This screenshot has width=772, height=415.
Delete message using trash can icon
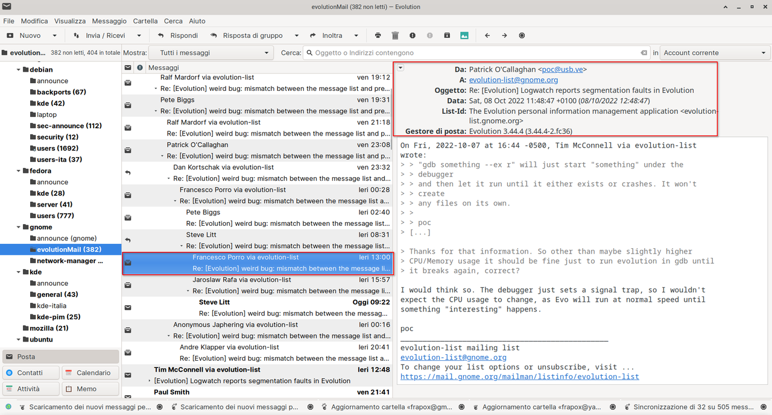pyautogui.click(x=395, y=36)
